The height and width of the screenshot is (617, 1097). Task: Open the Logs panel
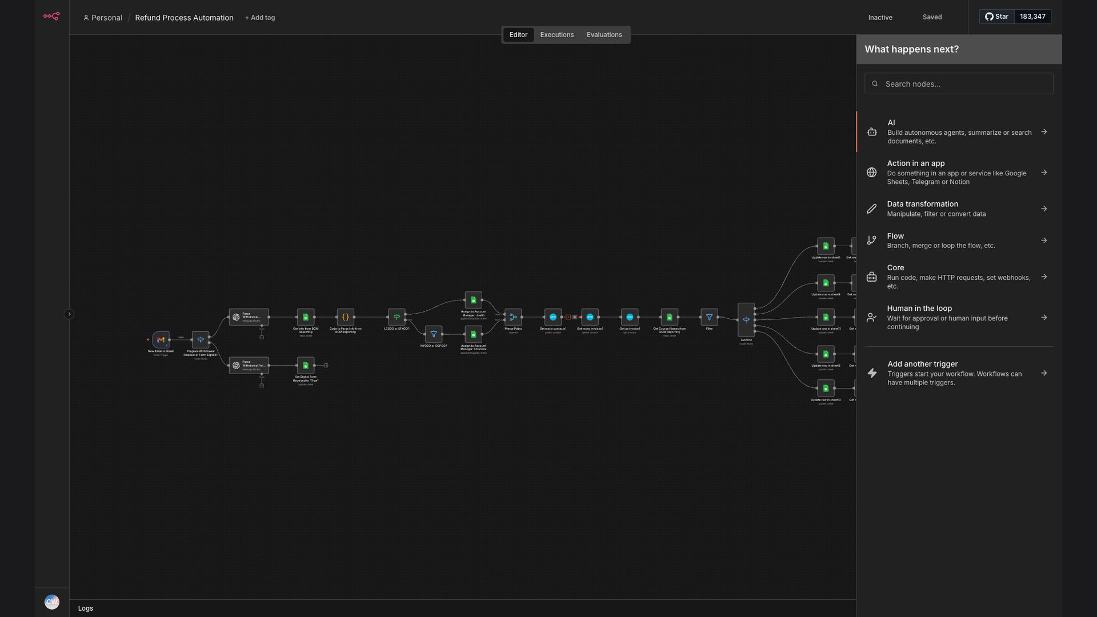point(86,608)
